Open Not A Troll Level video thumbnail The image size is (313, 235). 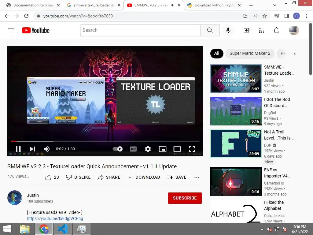click(x=236, y=144)
